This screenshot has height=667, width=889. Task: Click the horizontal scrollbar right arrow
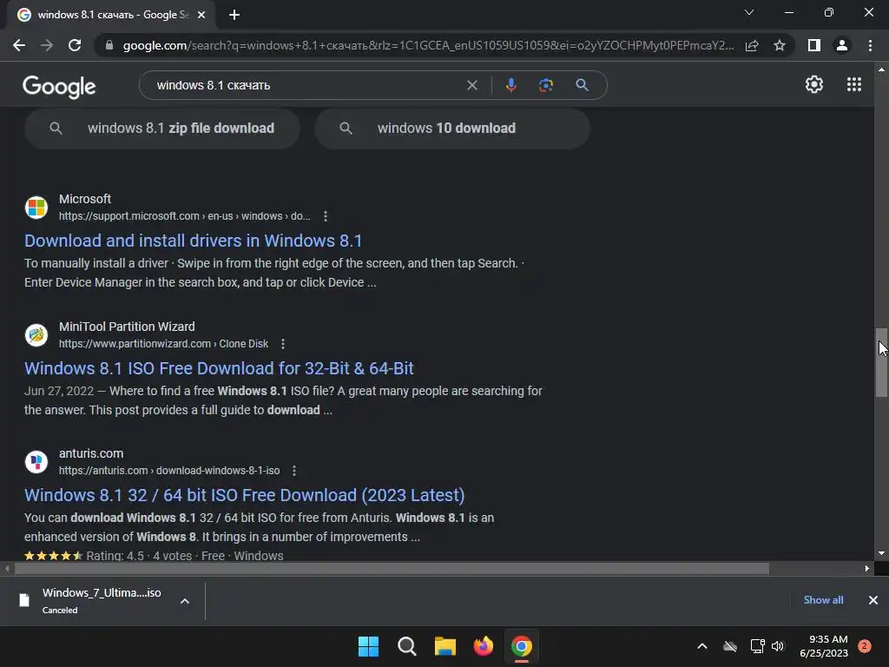click(x=867, y=568)
